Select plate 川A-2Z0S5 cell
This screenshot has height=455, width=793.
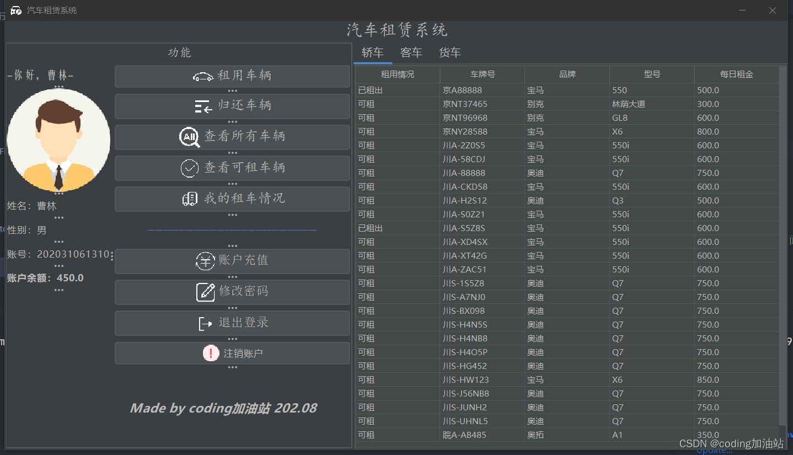coord(483,145)
